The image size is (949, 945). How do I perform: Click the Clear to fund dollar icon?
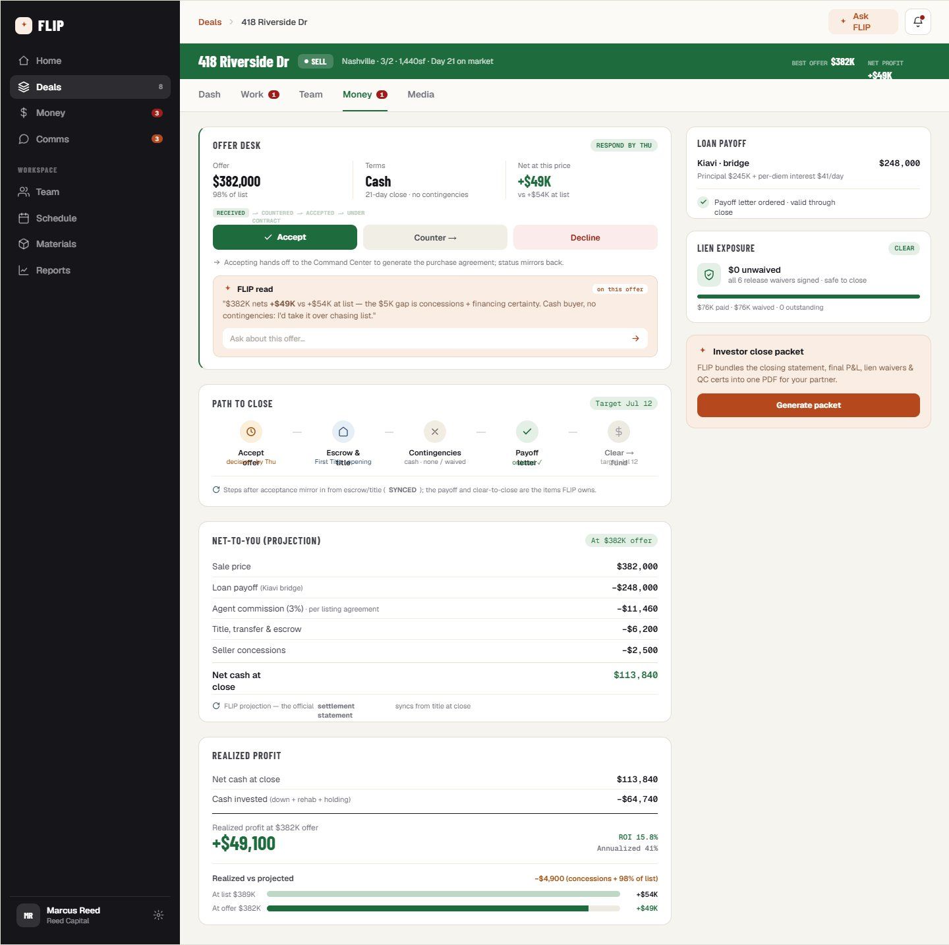(619, 432)
